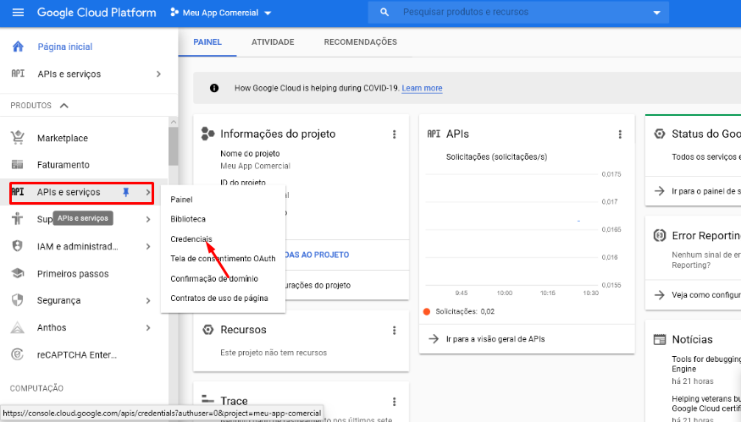Collapse the PRODUTOS section

click(64, 105)
